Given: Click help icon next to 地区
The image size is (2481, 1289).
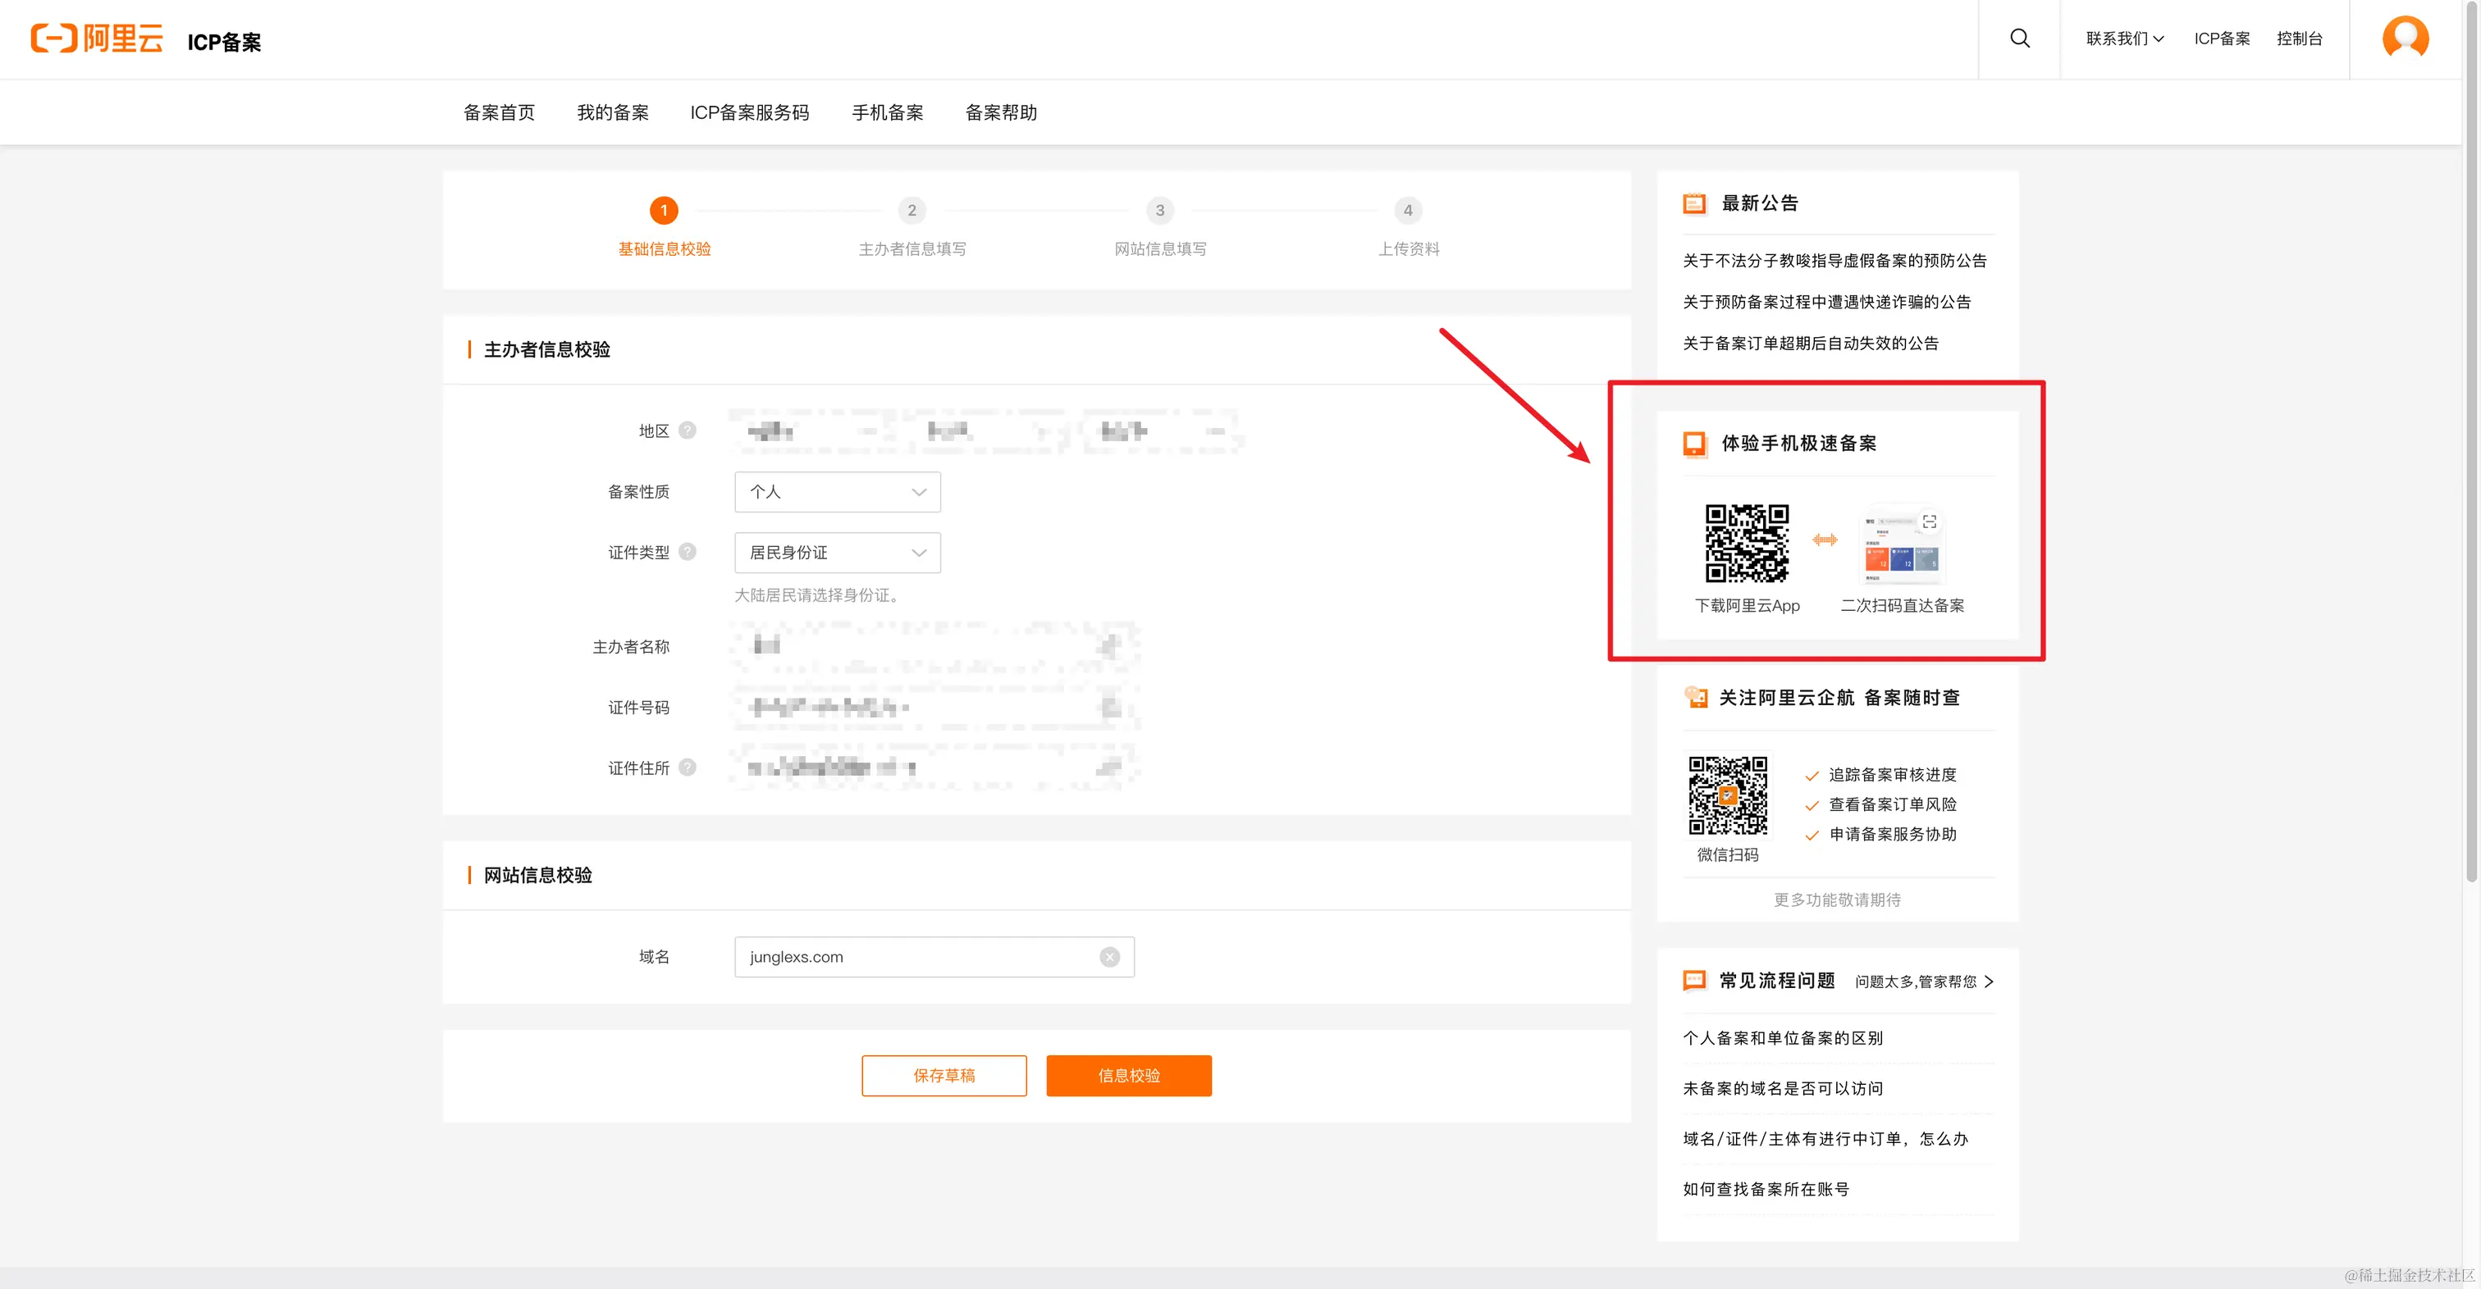Looking at the screenshot, I should (x=687, y=430).
